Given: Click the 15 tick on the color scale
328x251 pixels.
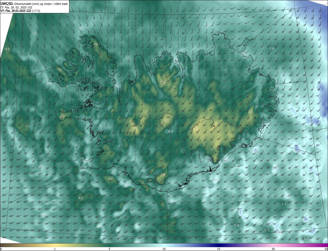Looking at the screenshot, I should coord(219,249).
